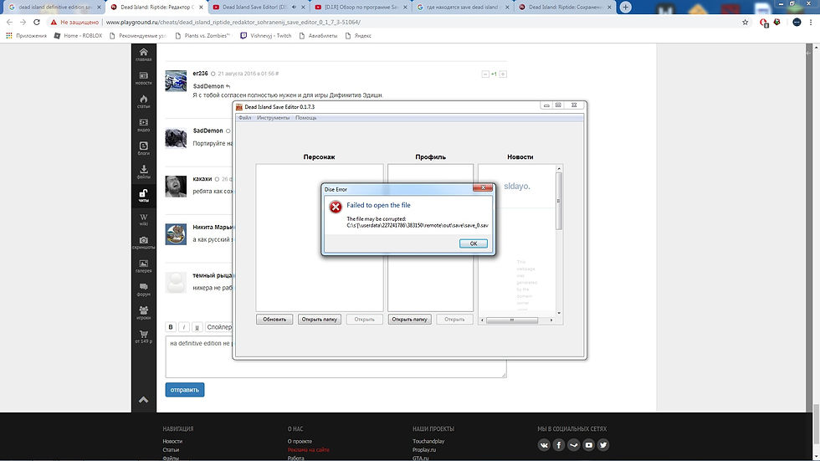Open the Игроки people sidebar icon
Viewport: 820px width, 461px height.
click(143, 313)
